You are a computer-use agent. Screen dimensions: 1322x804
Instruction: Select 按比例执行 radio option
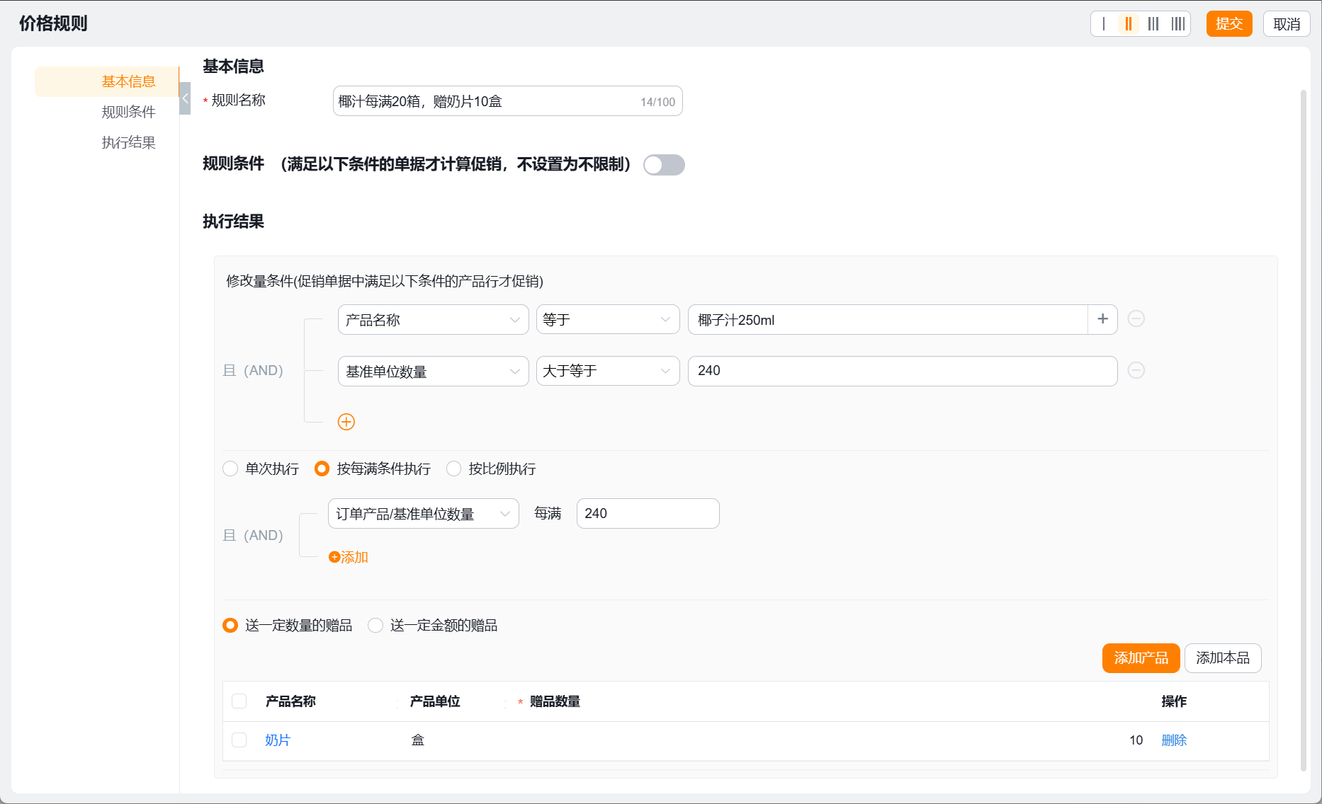coord(491,469)
